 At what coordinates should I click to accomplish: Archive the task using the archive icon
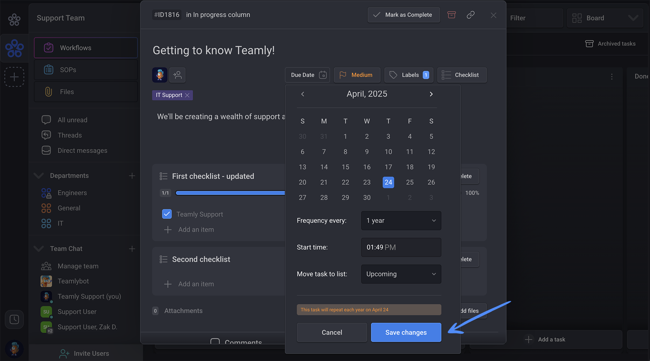451,15
